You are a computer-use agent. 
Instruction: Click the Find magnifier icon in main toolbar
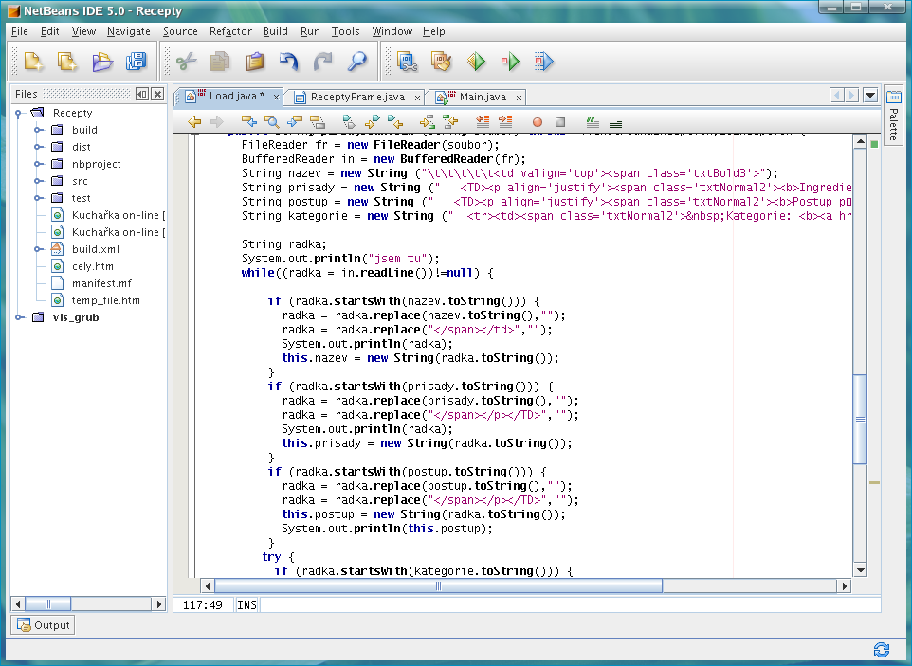pos(357,63)
